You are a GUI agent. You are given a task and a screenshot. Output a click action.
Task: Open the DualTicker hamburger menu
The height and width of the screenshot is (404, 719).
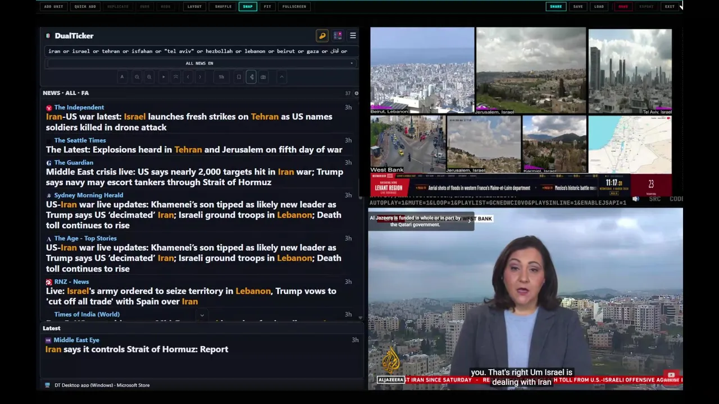353,35
